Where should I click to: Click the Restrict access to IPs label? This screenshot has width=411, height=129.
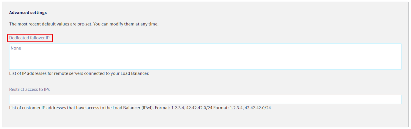pos(29,89)
